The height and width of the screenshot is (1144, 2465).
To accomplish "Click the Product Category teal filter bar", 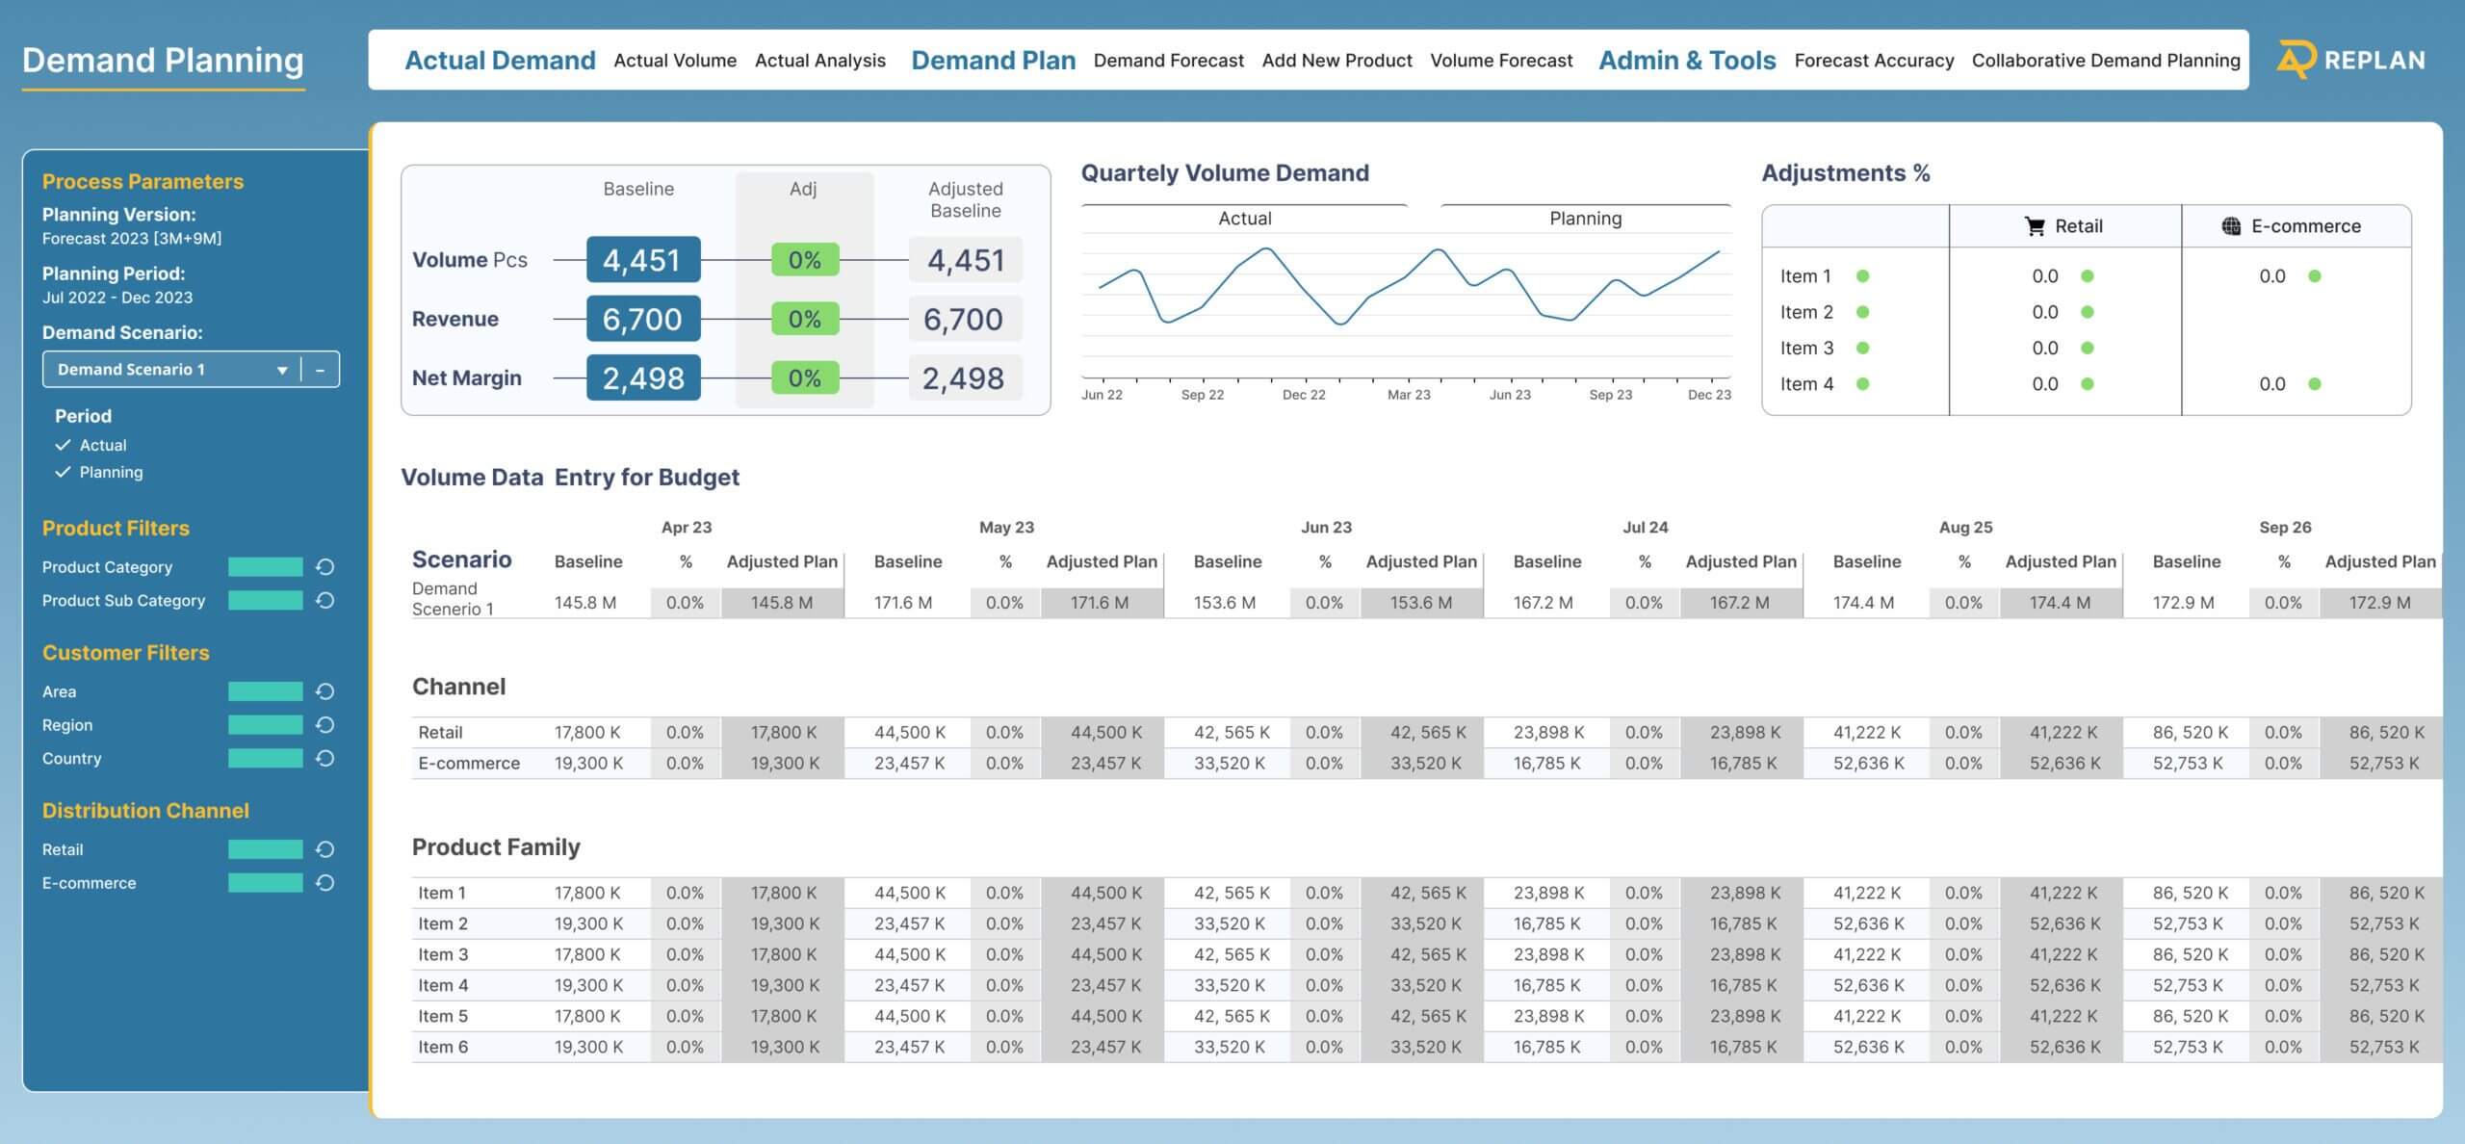I will 265,567.
